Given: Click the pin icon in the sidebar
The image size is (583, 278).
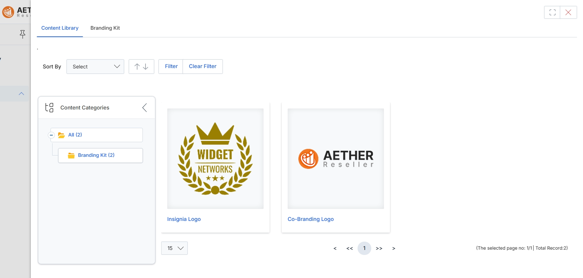Looking at the screenshot, I should tap(22, 34).
